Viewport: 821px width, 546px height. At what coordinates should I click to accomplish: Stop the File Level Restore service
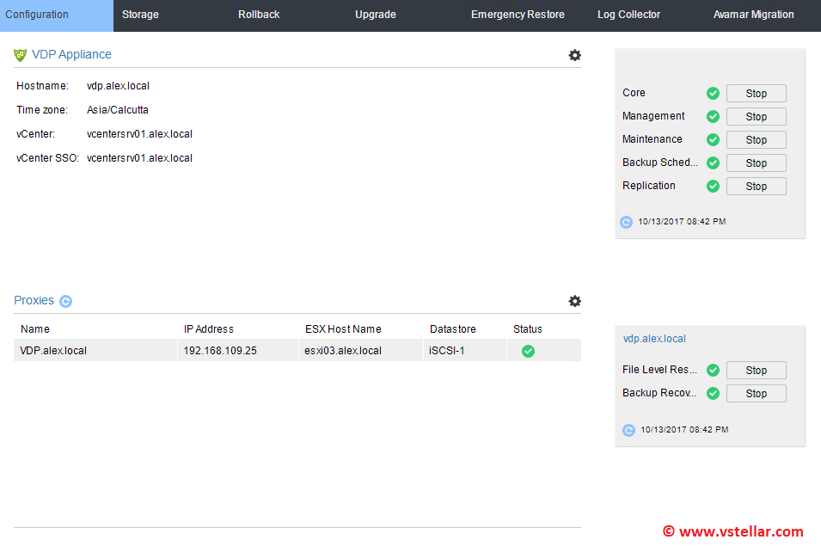click(756, 371)
